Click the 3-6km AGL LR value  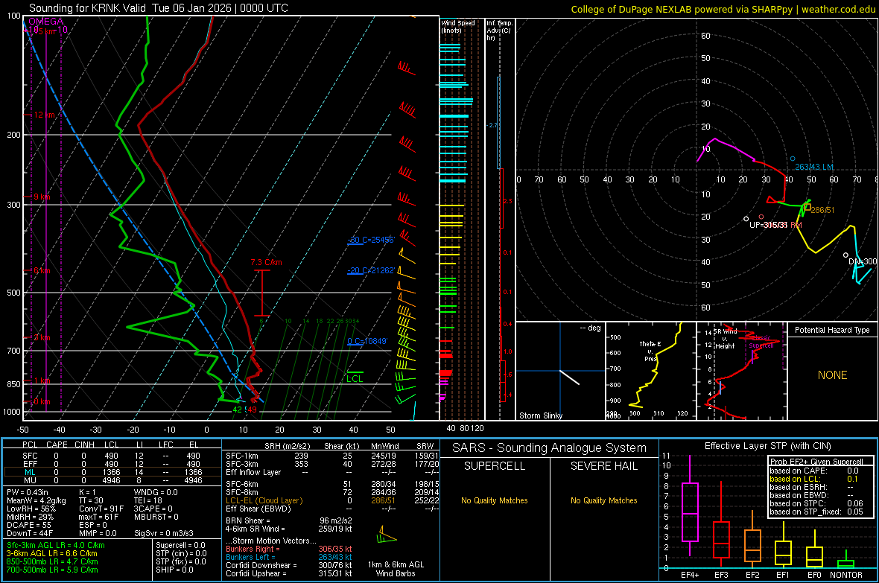51,553
